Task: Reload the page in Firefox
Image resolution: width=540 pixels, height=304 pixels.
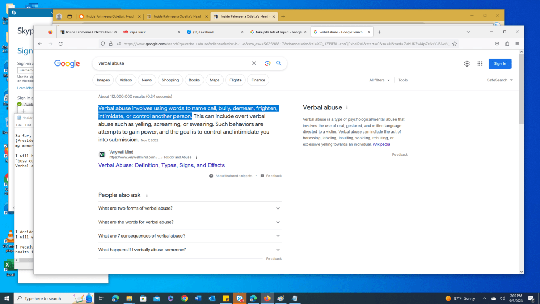Action: [x=61, y=44]
